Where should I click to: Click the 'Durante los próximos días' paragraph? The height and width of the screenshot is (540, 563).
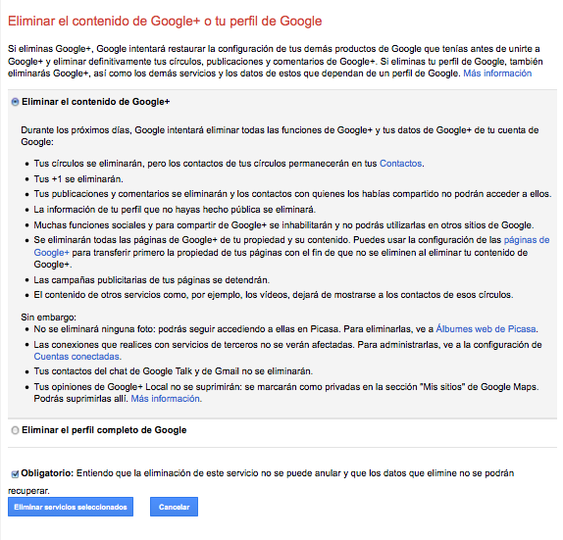(280, 136)
